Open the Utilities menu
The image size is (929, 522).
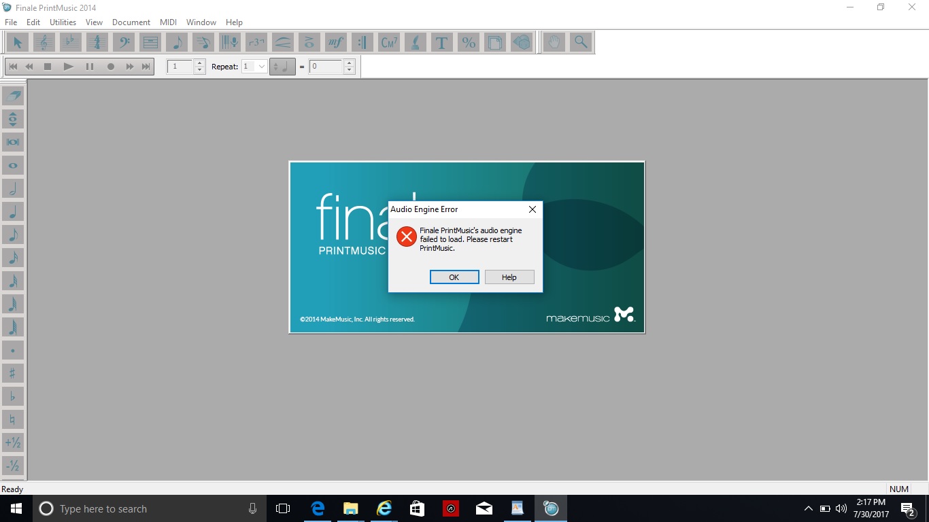coord(63,22)
